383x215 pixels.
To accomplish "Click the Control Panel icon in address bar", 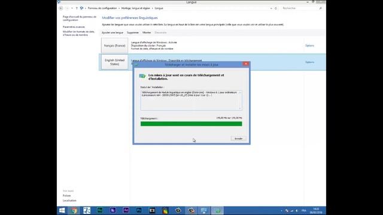I will tap(82, 8).
